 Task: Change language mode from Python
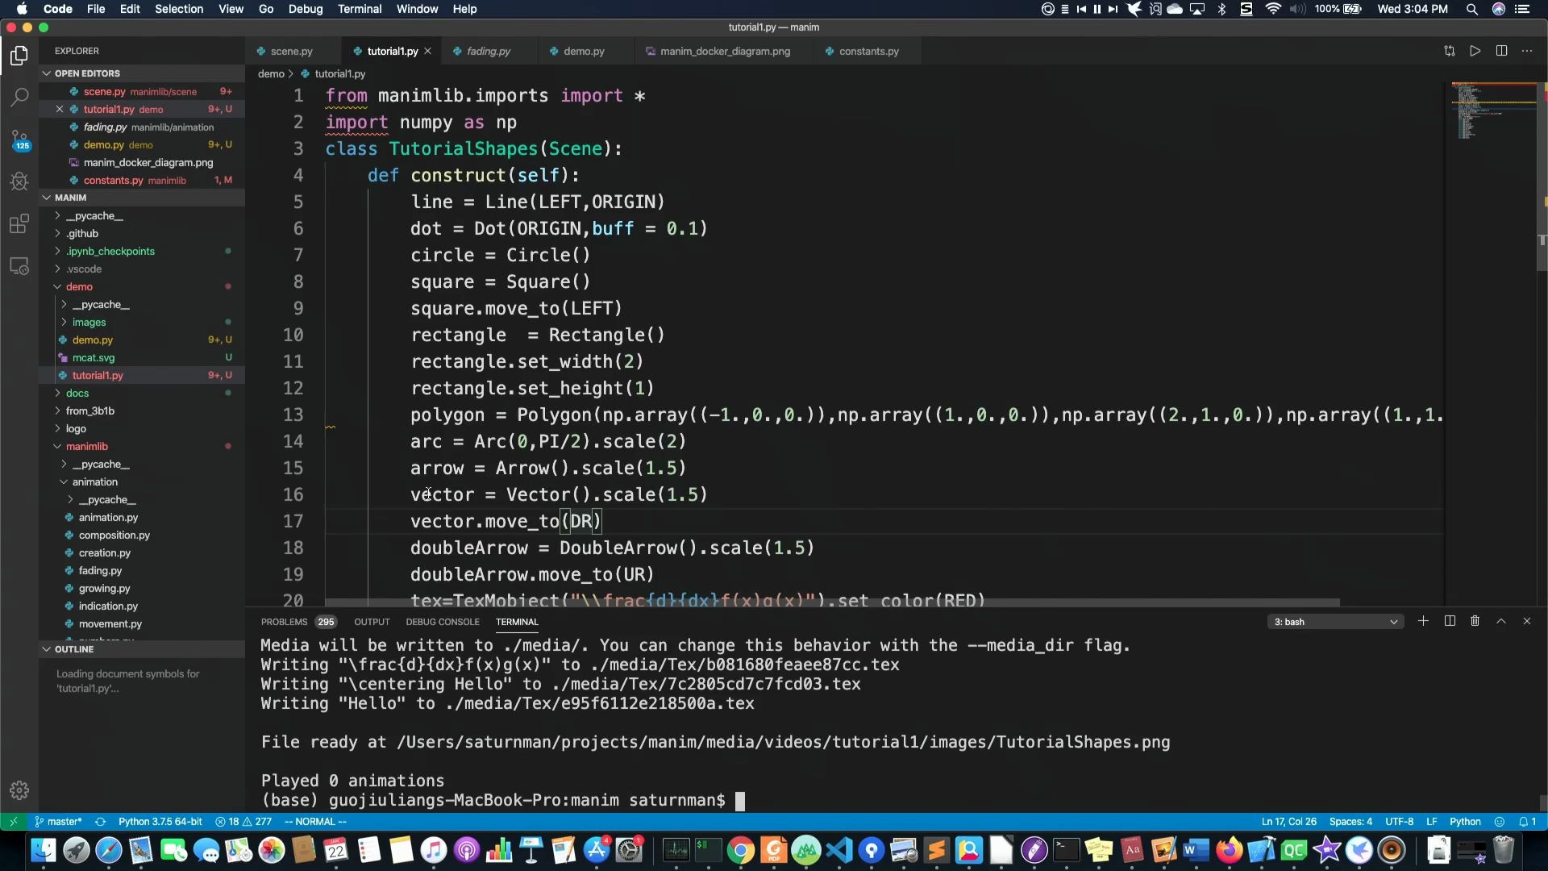click(x=1465, y=822)
